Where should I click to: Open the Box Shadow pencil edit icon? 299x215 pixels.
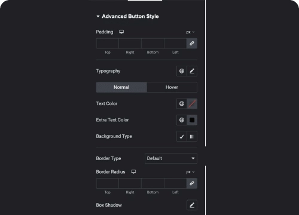tap(192, 205)
